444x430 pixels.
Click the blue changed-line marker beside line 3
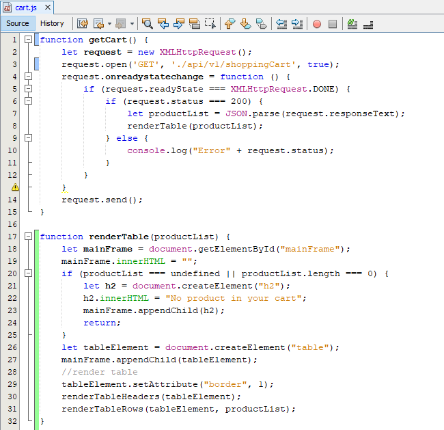tap(36, 64)
